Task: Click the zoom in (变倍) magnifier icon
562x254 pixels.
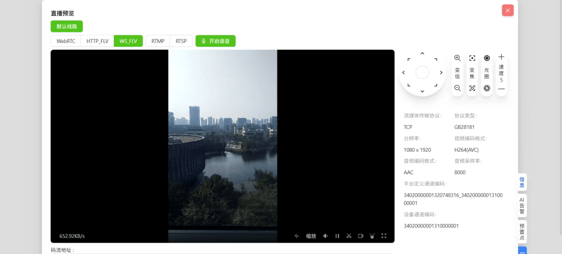Action: tap(457, 58)
